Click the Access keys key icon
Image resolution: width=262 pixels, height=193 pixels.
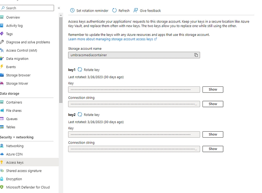[x=1, y=162]
